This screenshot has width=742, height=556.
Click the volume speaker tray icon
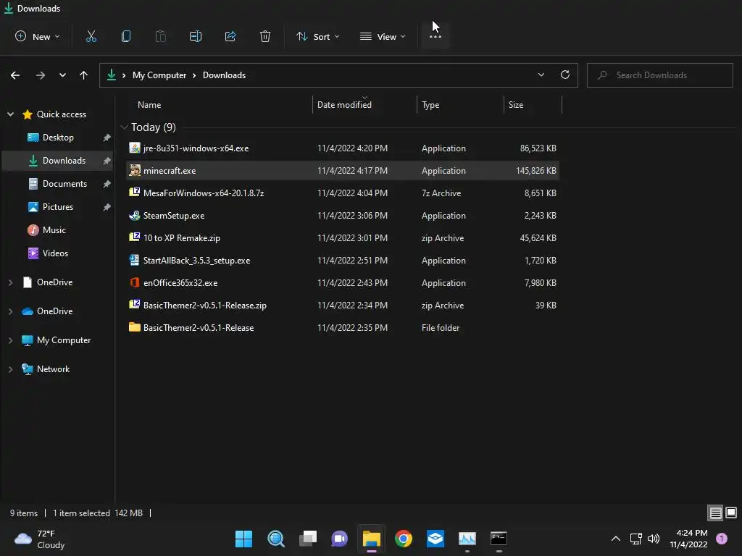[654, 539]
